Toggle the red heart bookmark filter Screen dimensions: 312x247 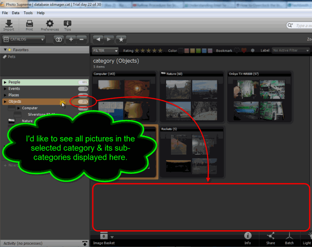pyautogui.click(x=244, y=51)
